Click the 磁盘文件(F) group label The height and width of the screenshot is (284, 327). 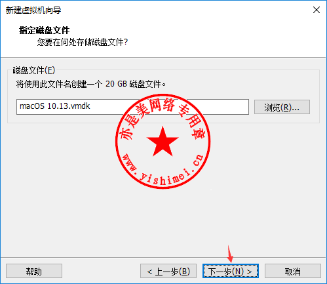[34, 70]
